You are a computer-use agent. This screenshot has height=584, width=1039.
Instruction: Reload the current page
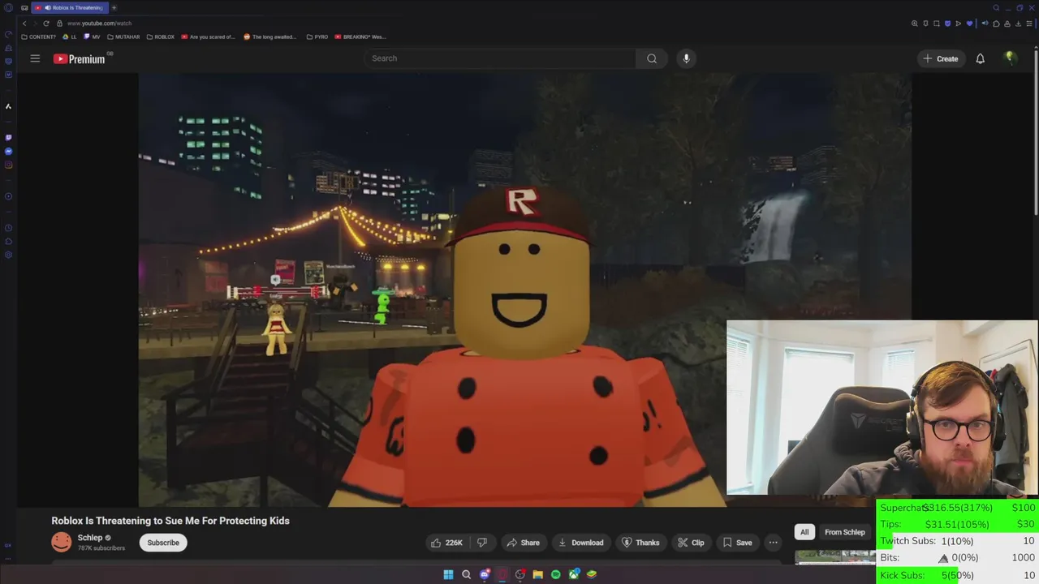click(46, 24)
